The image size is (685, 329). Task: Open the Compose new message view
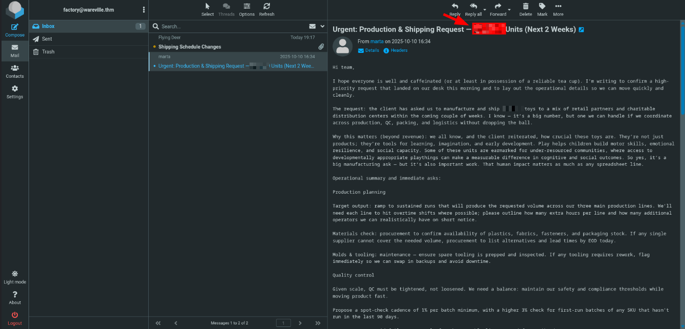click(15, 30)
